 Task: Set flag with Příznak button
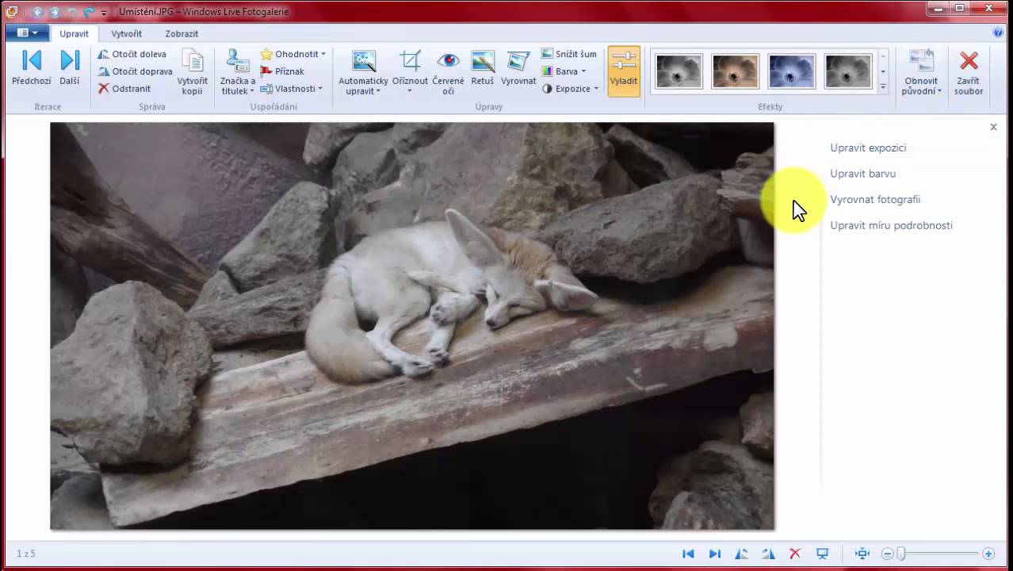(283, 71)
